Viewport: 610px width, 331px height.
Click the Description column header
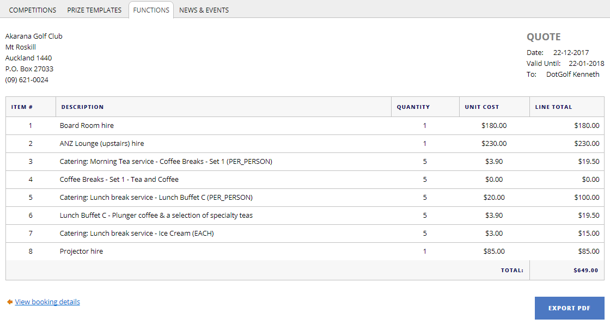pyautogui.click(x=82, y=107)
